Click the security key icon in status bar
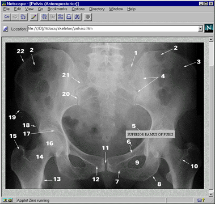The height and width of the screenshot is (204, 215). coord(7,200)
